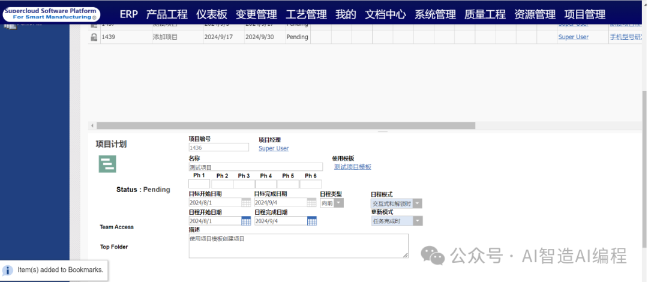Image resolution: width=648 pixels, height=282 pixels.
Task: Click inside the 描述 text area
Action: 298,246
